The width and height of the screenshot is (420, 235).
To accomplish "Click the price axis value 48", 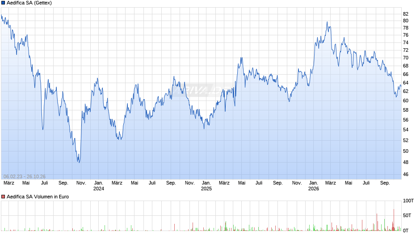I will point(406,162).
